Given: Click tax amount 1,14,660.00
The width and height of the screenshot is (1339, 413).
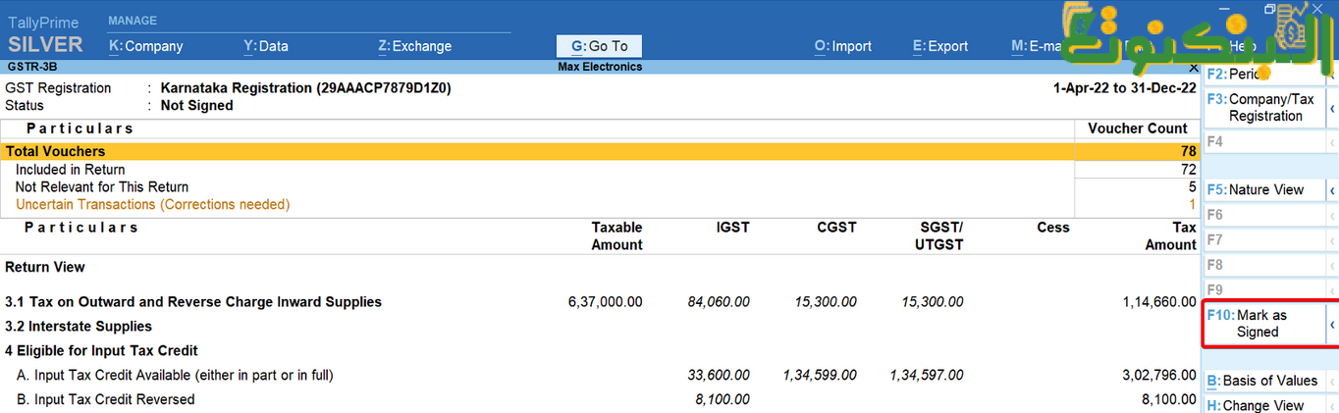Looking at the screenshot, I should tap(1159, 302).
